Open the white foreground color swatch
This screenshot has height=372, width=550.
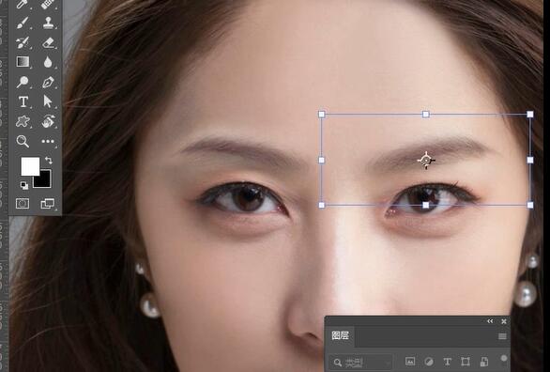(30, 166)
